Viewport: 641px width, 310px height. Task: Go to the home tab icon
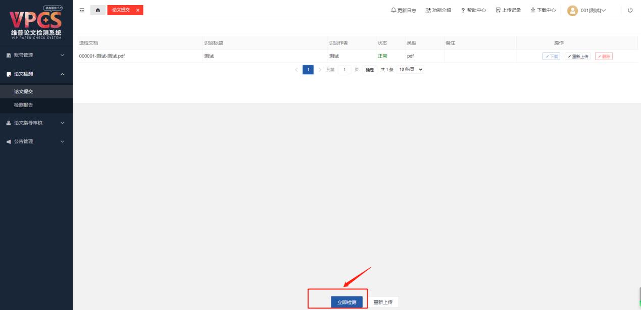point(98,10)
